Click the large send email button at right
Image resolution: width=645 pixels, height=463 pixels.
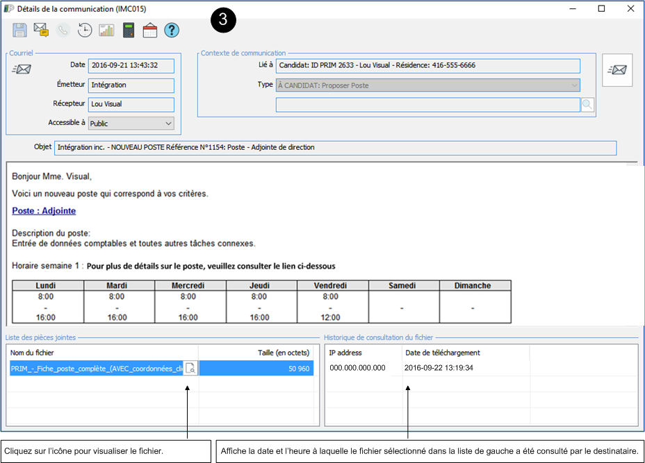click(x=617, y=69)
